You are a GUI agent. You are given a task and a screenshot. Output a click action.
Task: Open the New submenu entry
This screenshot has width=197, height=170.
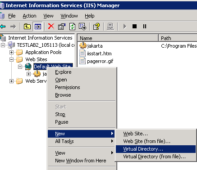pyautogui.click(x=81, y=134)
